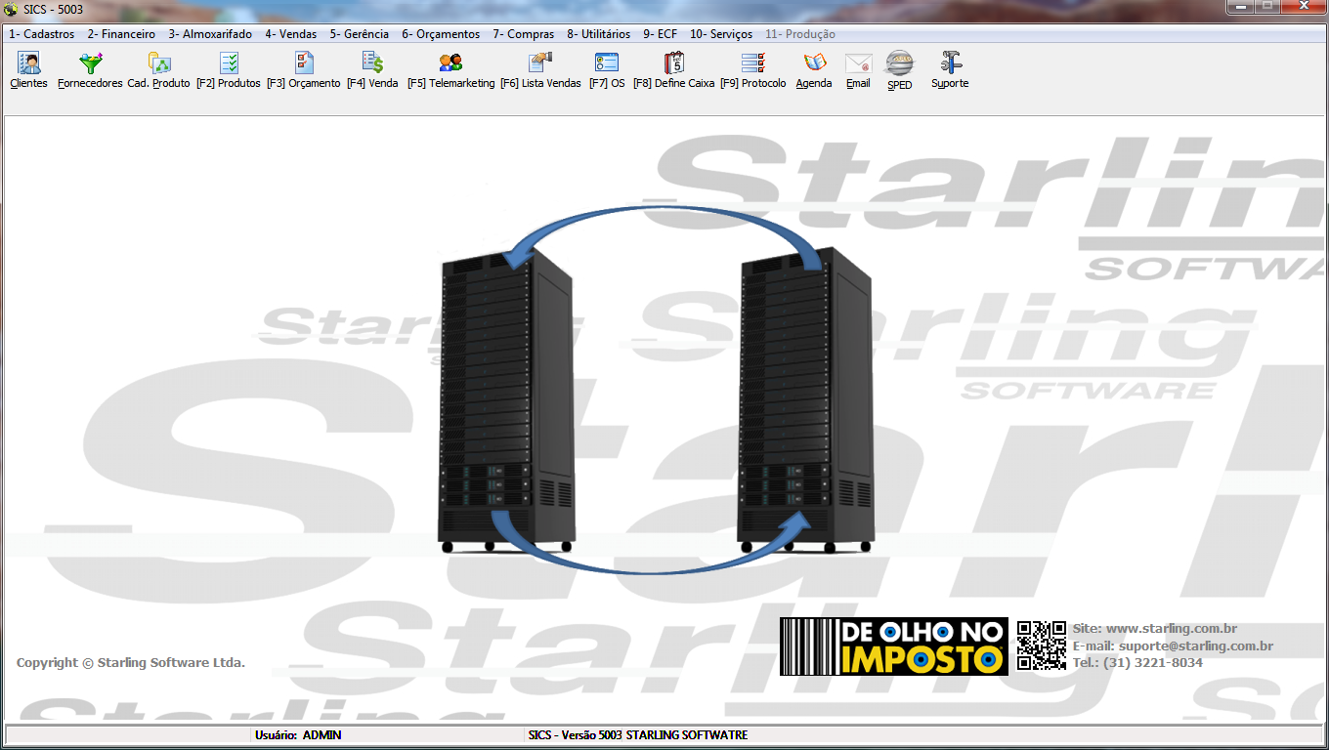The image size is (1329, 750).
Task: Open the 10- Serviços menu
Action: (721, 33)
